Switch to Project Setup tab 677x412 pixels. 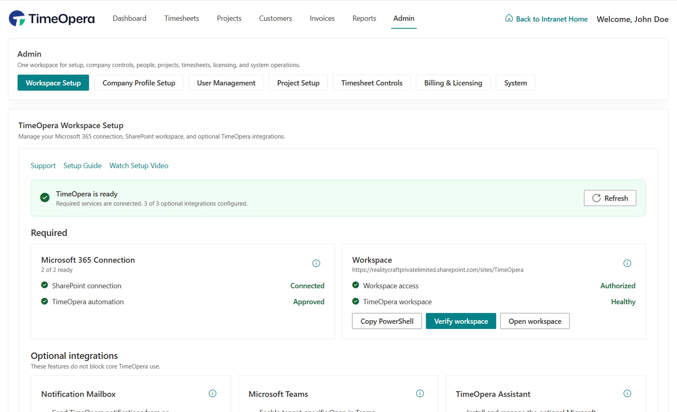pos(298,83)
